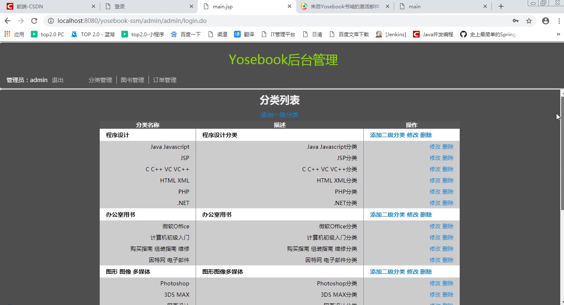Edit the 图形 图像 多媒体 category
Viewport: 564px width, 305px height.
point(413,272)
